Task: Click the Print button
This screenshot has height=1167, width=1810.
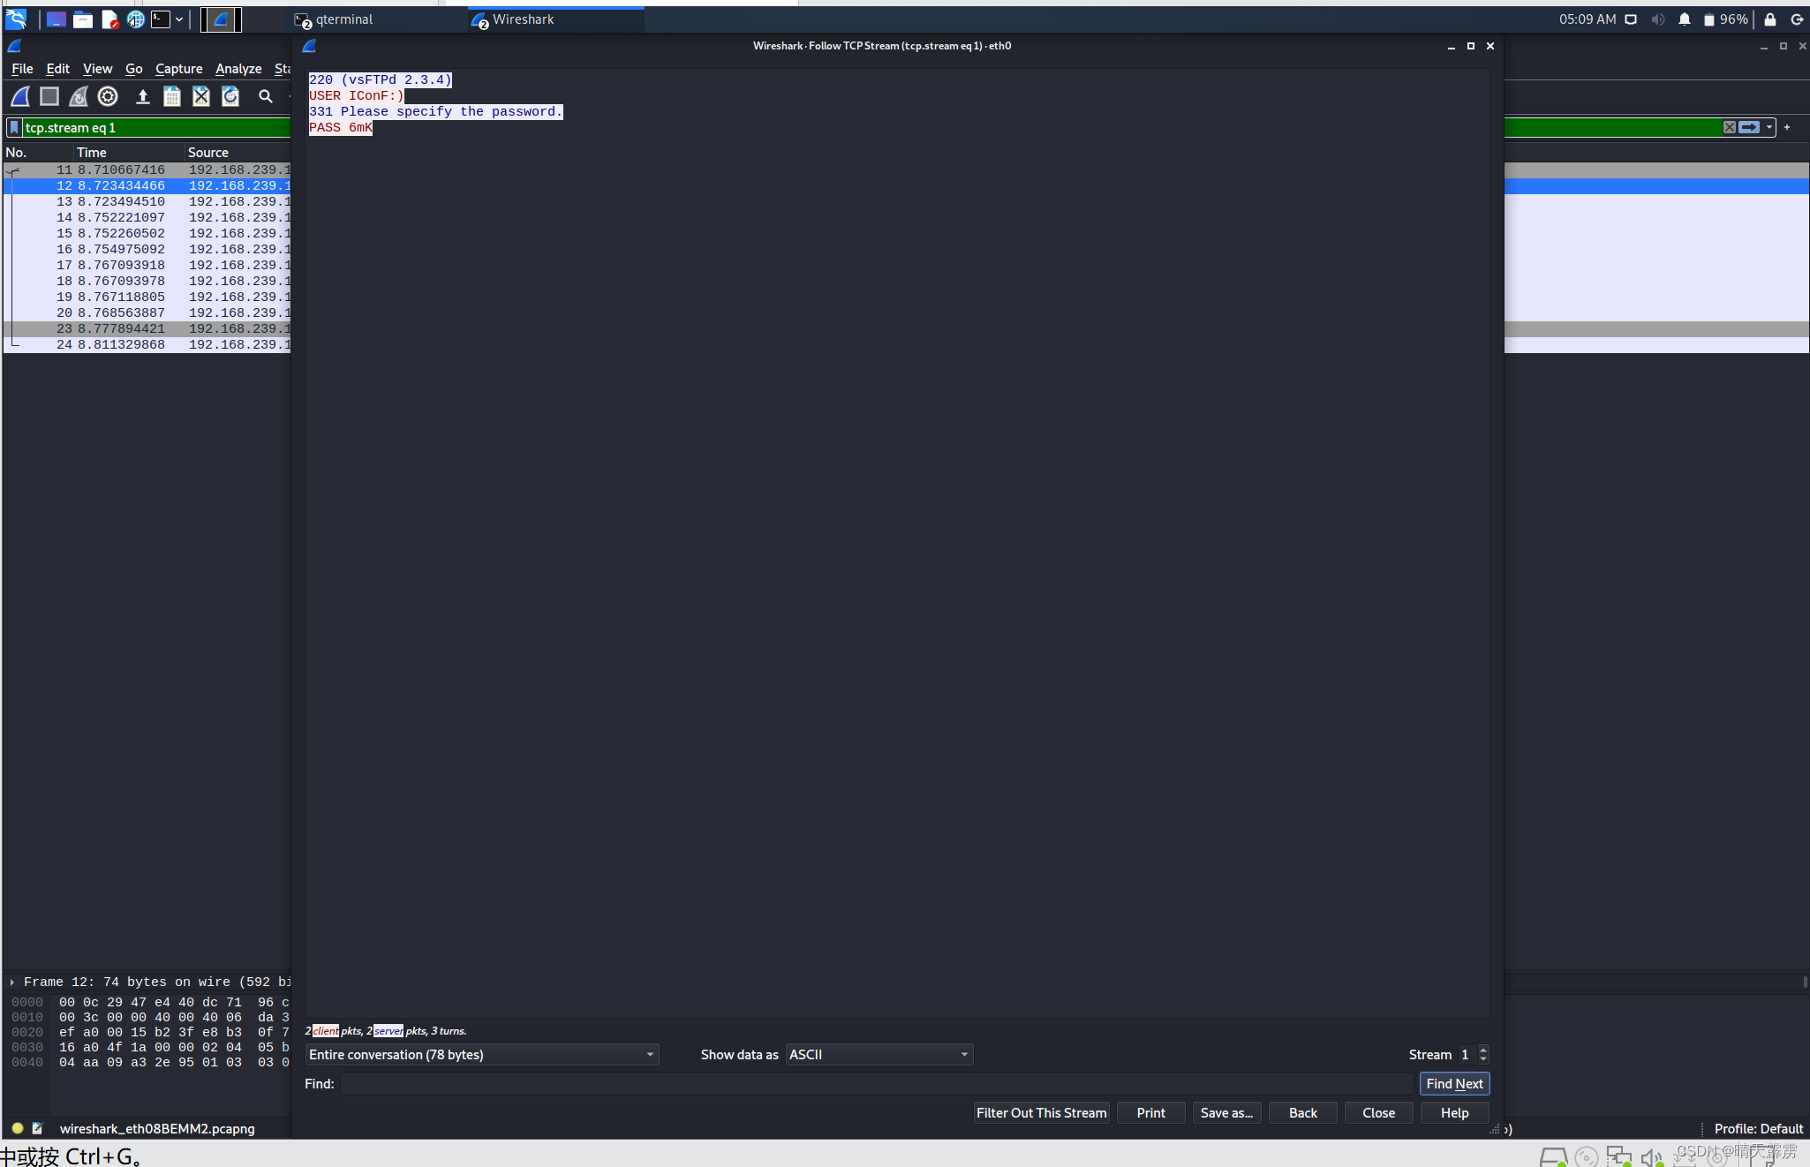Action: pos(1150,1112)
